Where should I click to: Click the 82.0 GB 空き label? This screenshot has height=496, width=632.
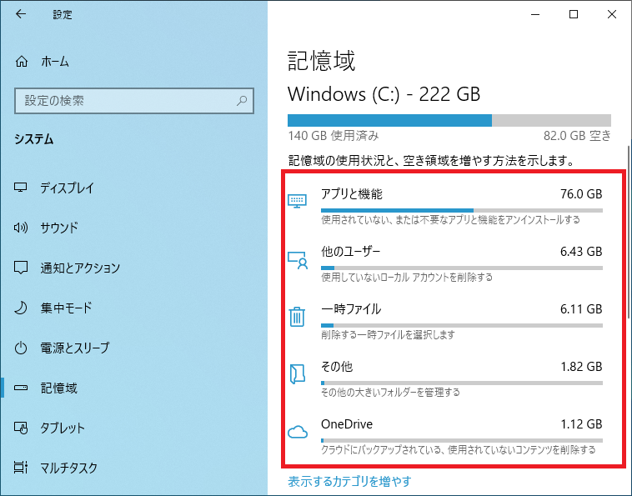[x=577, y=136]
